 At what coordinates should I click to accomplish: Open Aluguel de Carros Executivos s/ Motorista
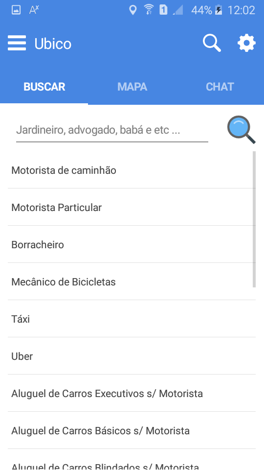[x=132, y=393]
